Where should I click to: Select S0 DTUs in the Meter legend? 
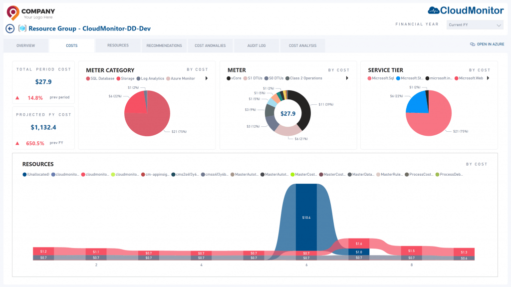tap(274, 78)
